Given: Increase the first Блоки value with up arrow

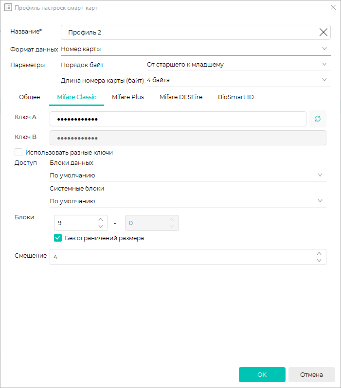Looking at the screenshot, I should [101, 219].
